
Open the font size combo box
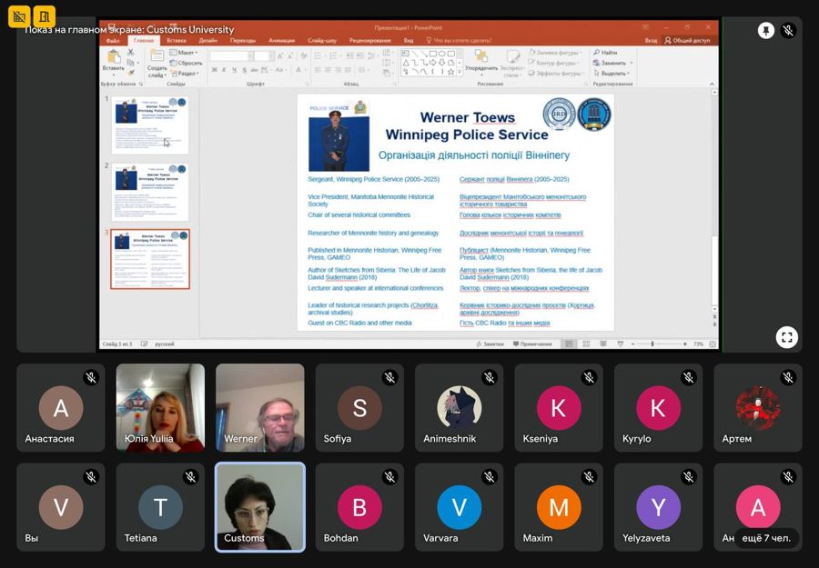point(264,55)
